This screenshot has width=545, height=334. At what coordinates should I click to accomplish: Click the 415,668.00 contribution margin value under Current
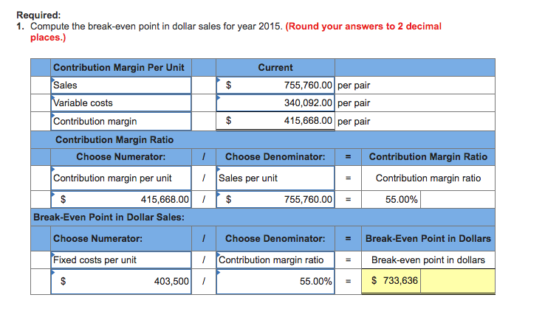point(275,121)
